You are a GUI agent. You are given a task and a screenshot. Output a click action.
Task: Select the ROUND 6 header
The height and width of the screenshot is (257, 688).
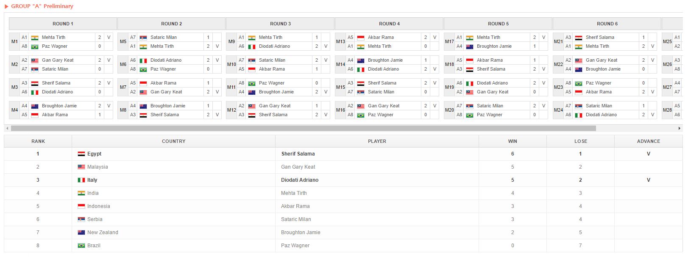(607, 24)
